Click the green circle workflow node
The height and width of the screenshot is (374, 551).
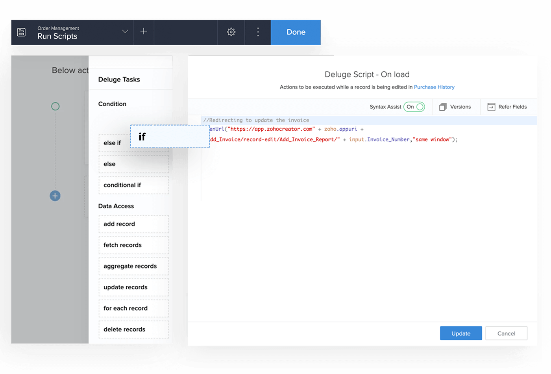[x=55, y=106]
